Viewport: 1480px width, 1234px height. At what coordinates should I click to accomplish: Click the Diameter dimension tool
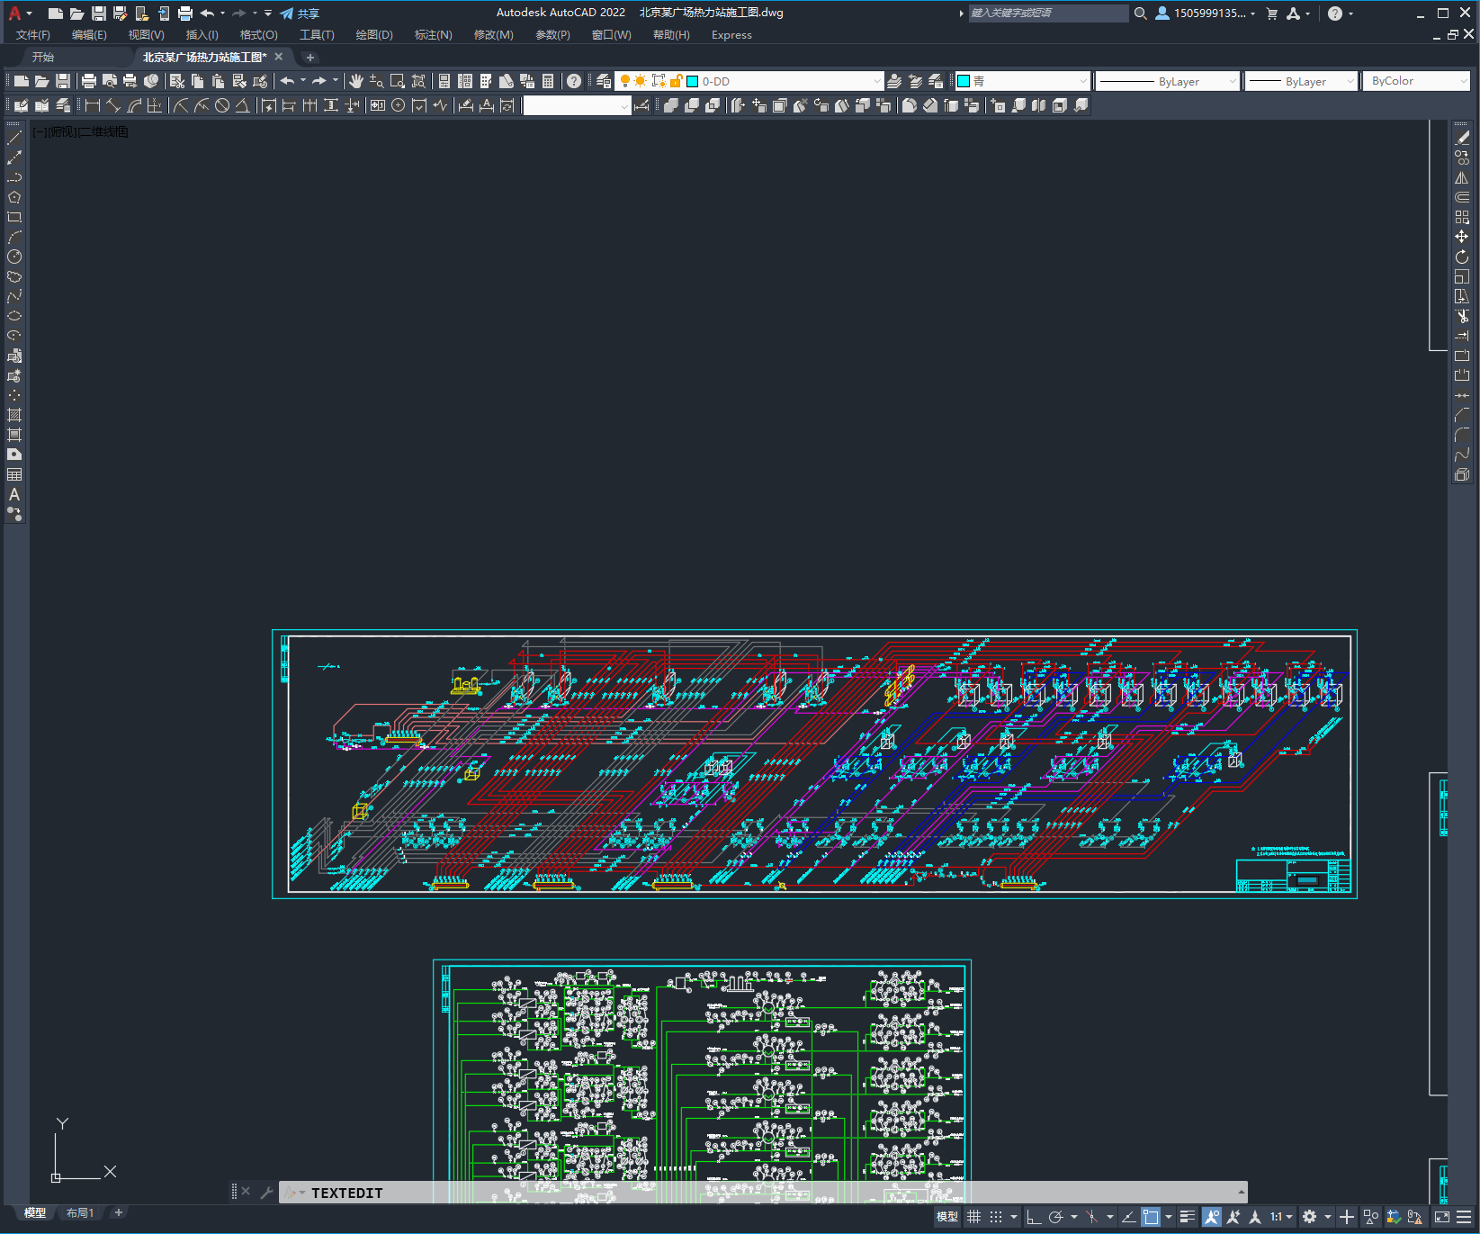click(x=222, y=105)
